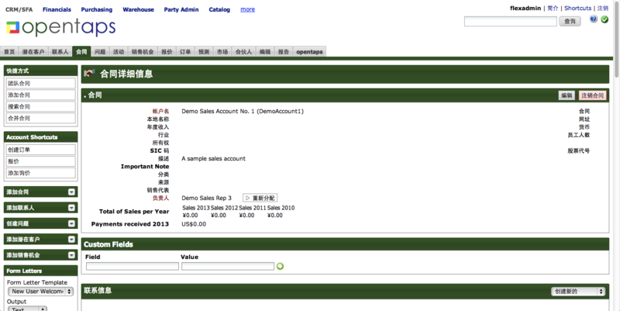The image size is (620, 311).
Task: Switch to the 订单 tab
Action: tap(185, 52)
